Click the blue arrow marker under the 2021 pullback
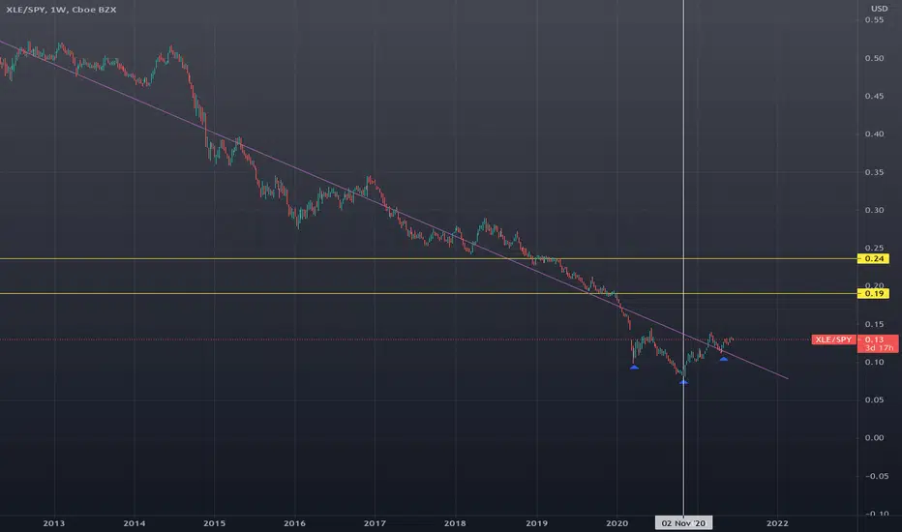This screenshot has width=902, height=532. [x=724, y=359]
